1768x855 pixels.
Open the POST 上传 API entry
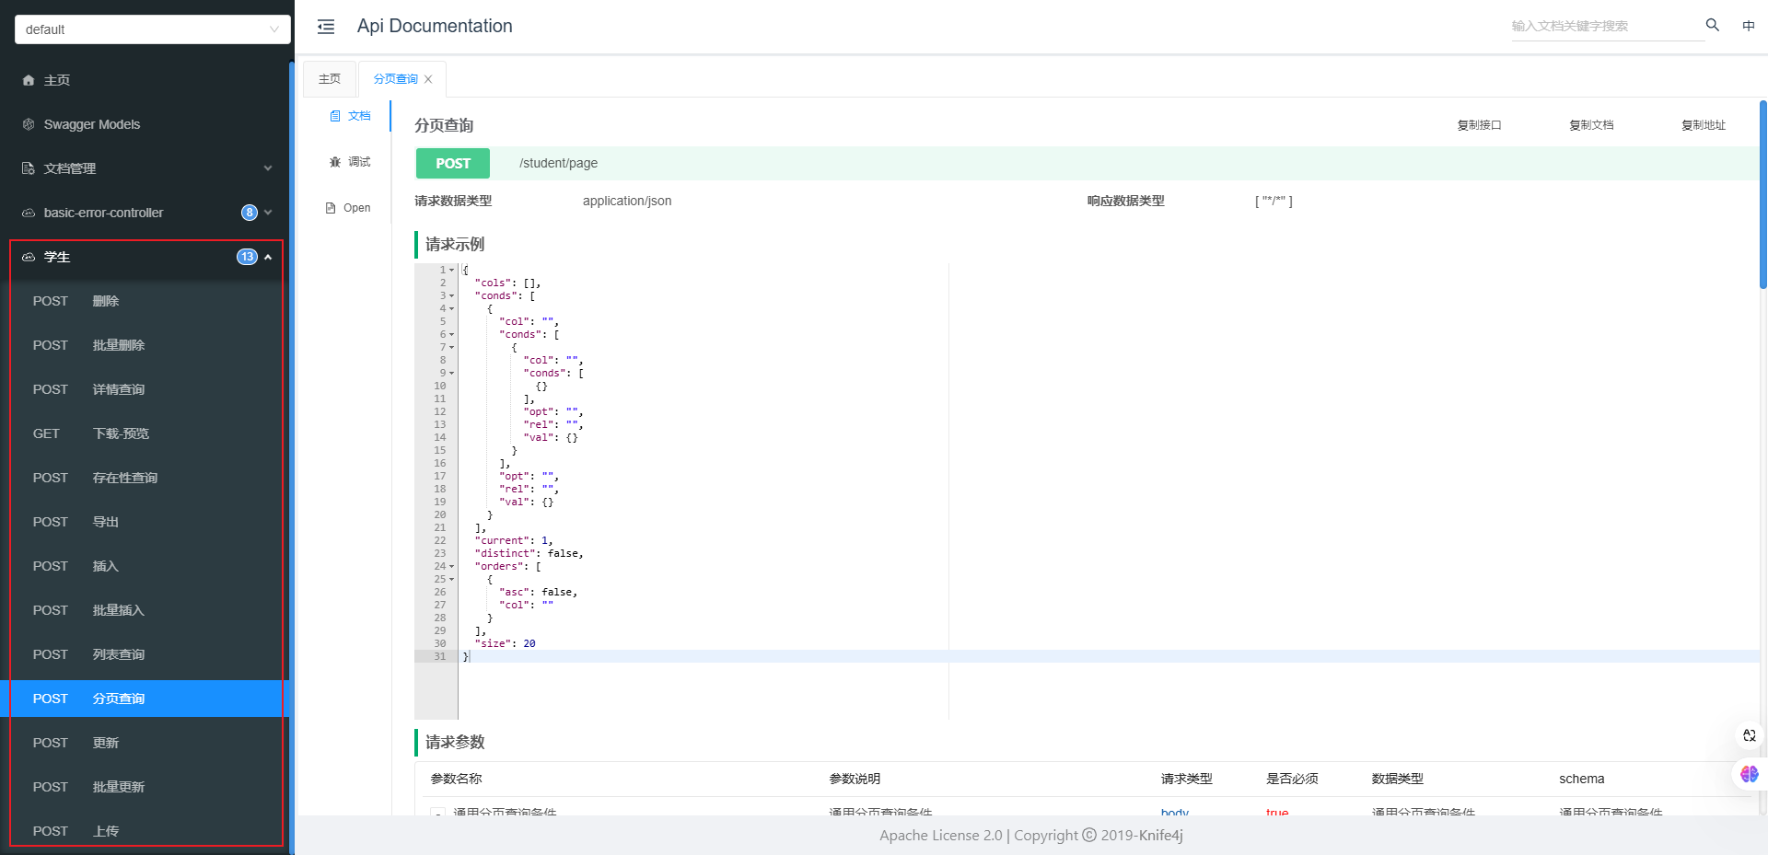[x=145, y=831]
